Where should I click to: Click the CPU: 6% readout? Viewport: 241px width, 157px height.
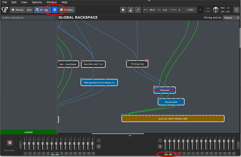point(225,12)
